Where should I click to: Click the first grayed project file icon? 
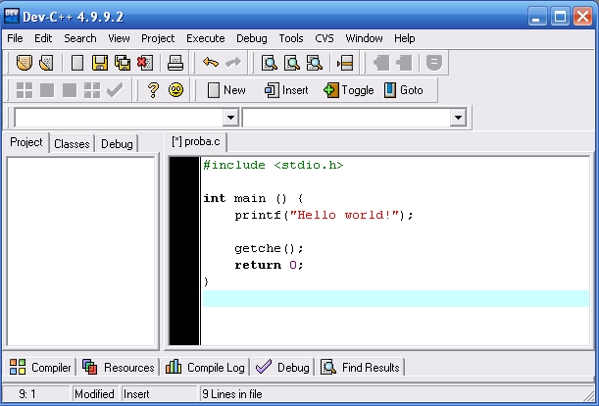point(381,63)
